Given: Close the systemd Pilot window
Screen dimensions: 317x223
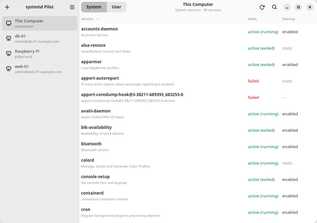Looking at the screenshot, I should pos(310,7).
